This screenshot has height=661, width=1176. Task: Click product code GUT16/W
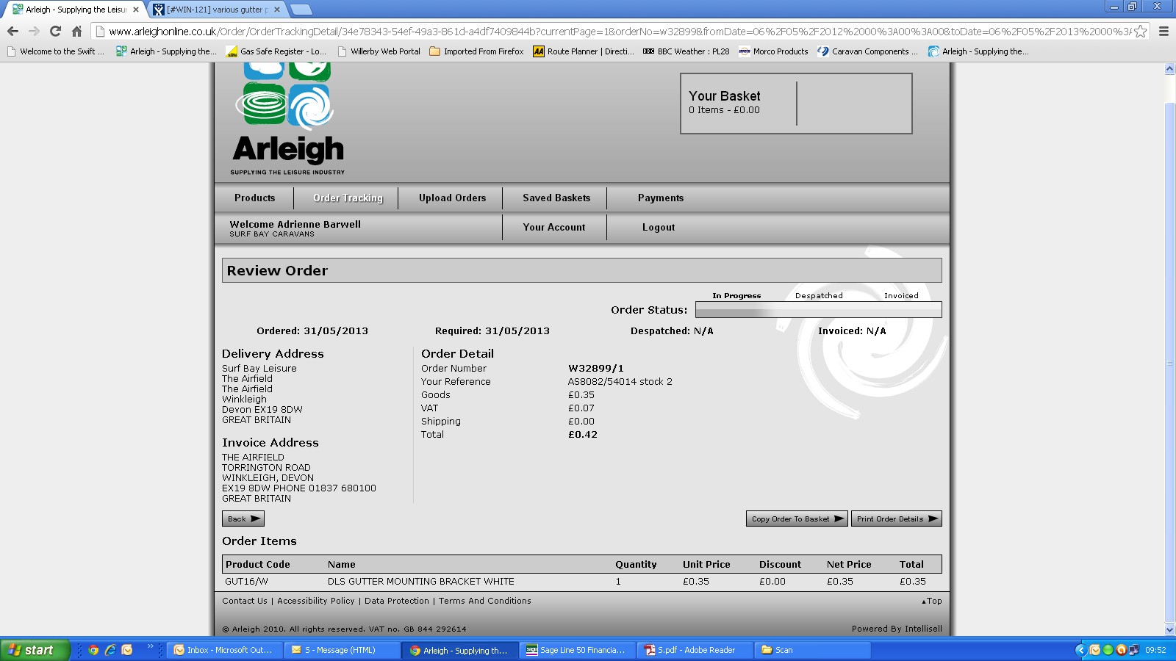[x=246, y=582]
